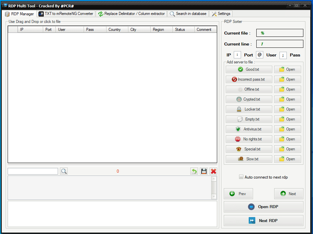
Task: Add server to Incorrect pass.txt
Action: pos(249,79)
